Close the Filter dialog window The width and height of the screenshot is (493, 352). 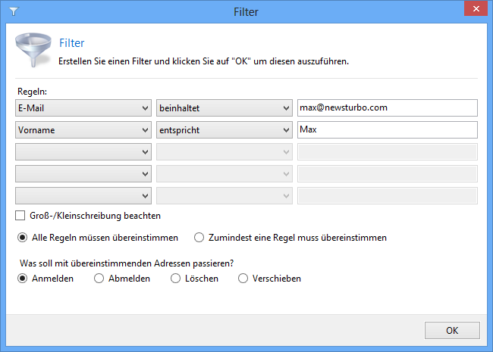coord(476,8)
